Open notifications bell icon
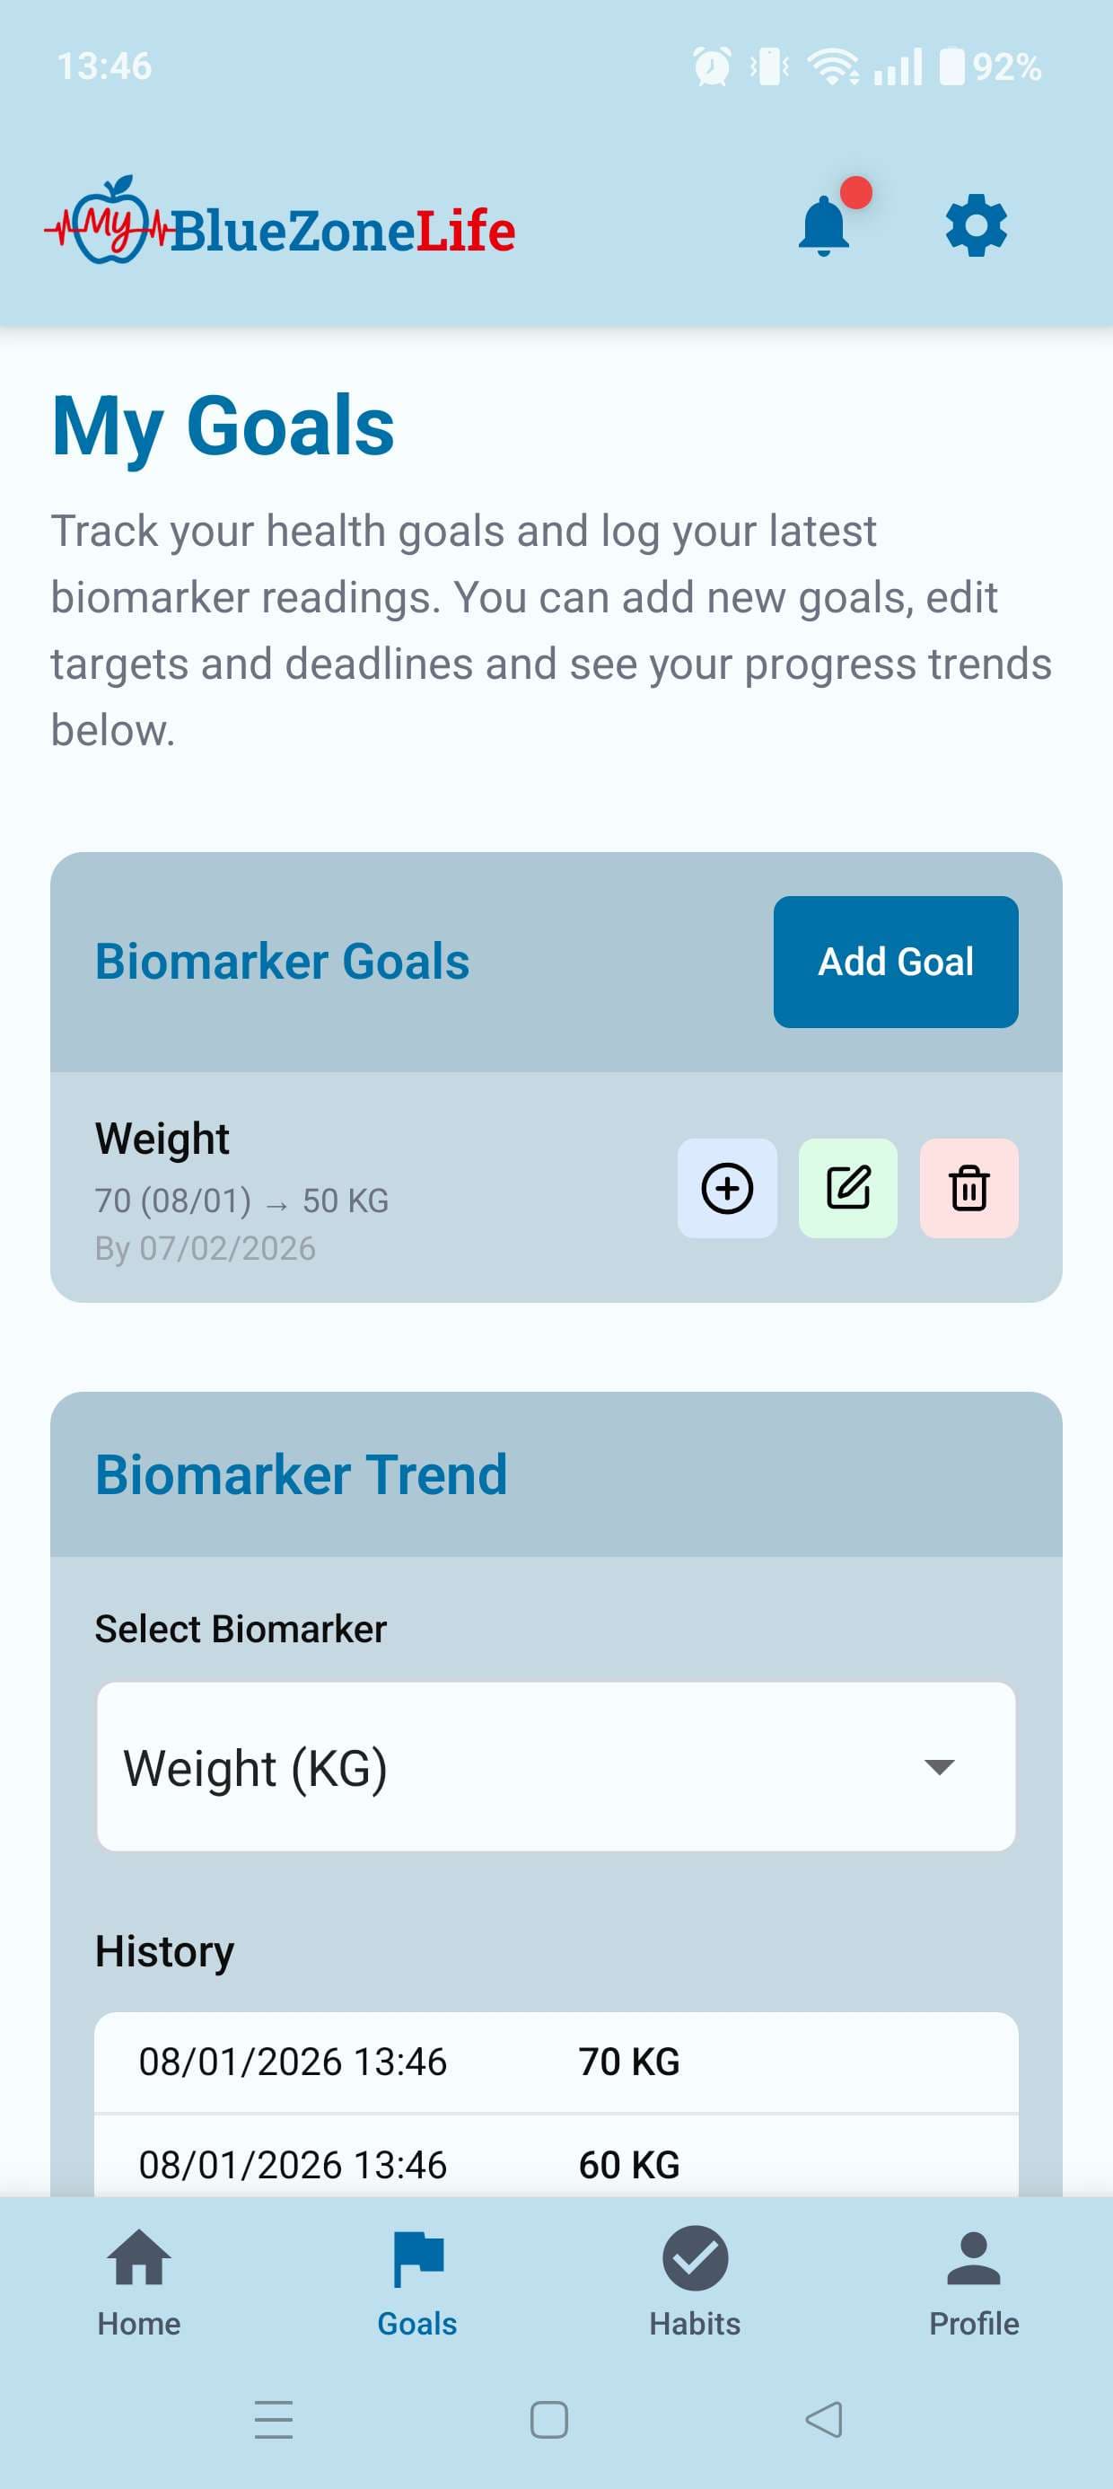This screenshot has height=2489, width=1113. [824, 227]
